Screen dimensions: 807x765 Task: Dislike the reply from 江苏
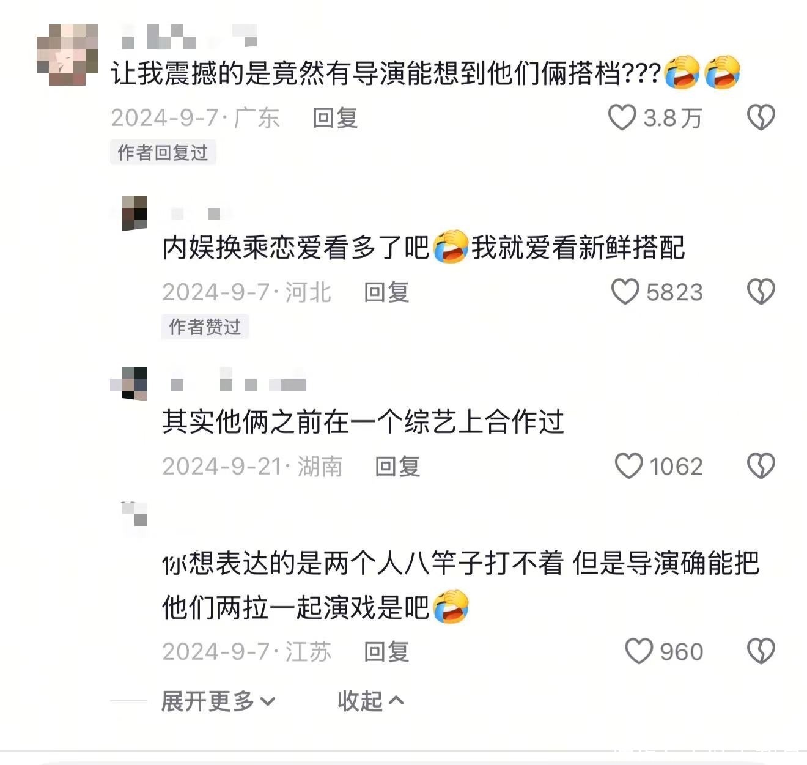[x=761, y=651]
